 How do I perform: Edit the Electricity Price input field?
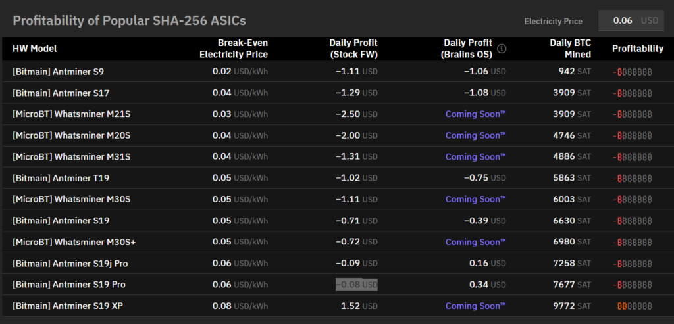tap(631, 20)
